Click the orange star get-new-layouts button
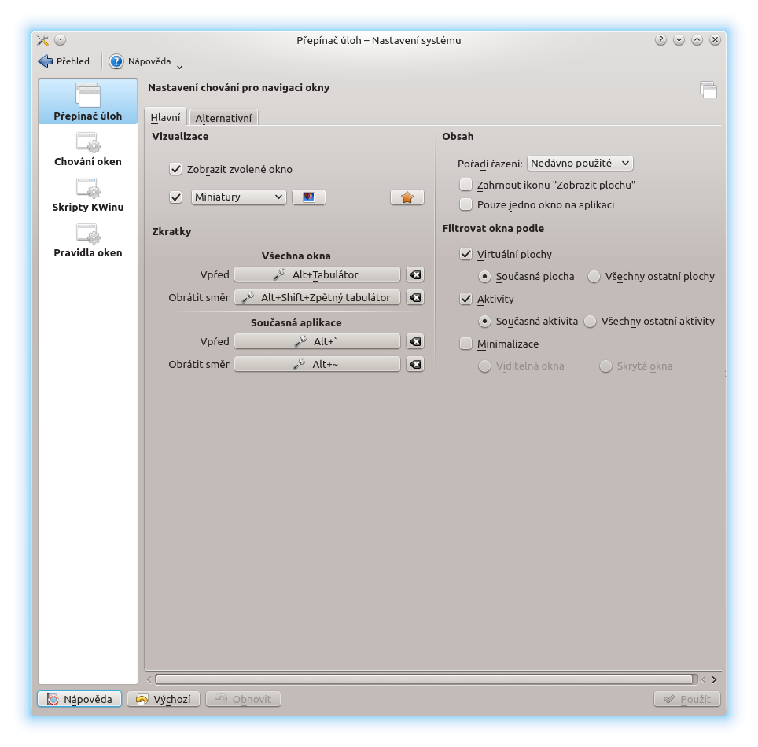The width and height of the screenshot is (758, 747). (407, 197)
